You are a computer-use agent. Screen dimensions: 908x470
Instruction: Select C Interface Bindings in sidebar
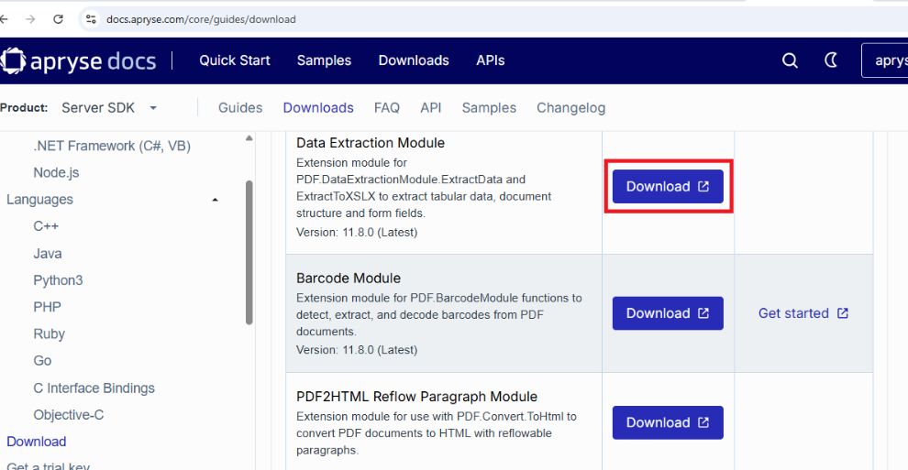coord(94,388)
